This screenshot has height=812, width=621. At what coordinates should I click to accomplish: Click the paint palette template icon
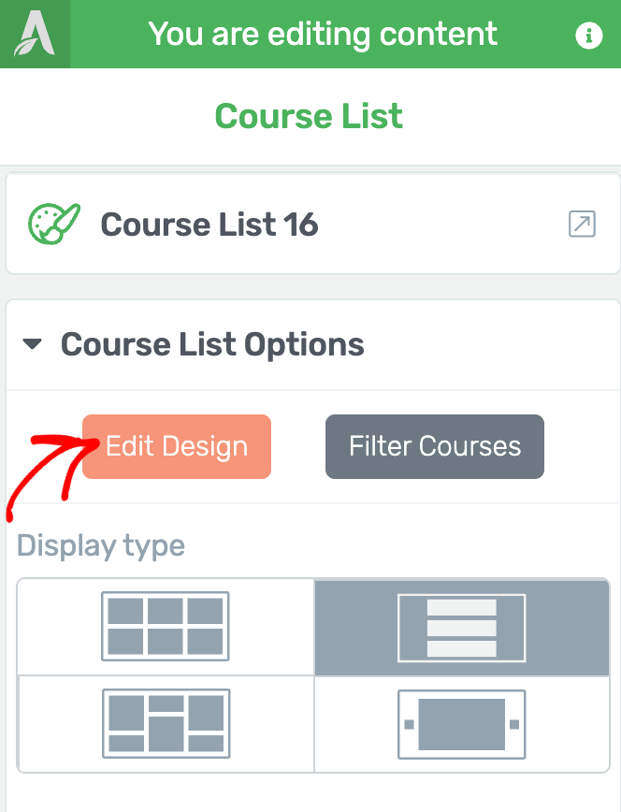tap(54, 224)
